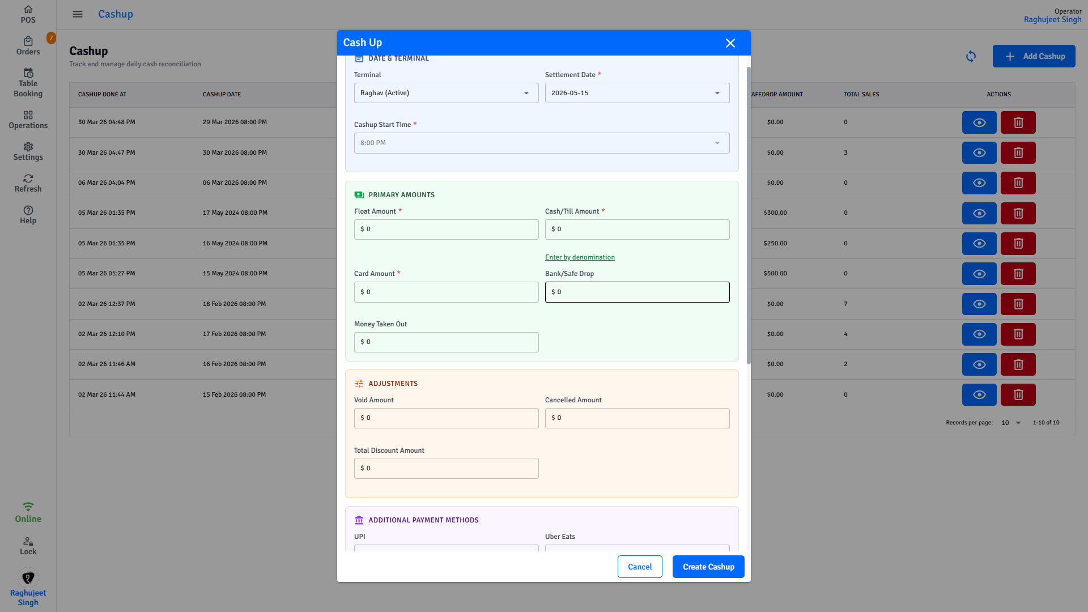The width and height of the screenshot is (1088, 612).
Task: Click the 29 Mar 2026 08:00 PM cell
Action: [x=235, y=122]
